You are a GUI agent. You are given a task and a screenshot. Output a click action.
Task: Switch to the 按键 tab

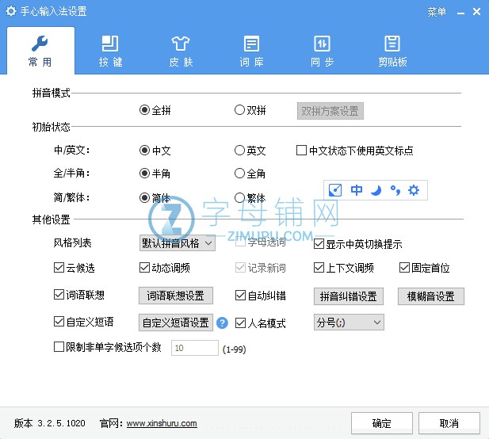110,52
